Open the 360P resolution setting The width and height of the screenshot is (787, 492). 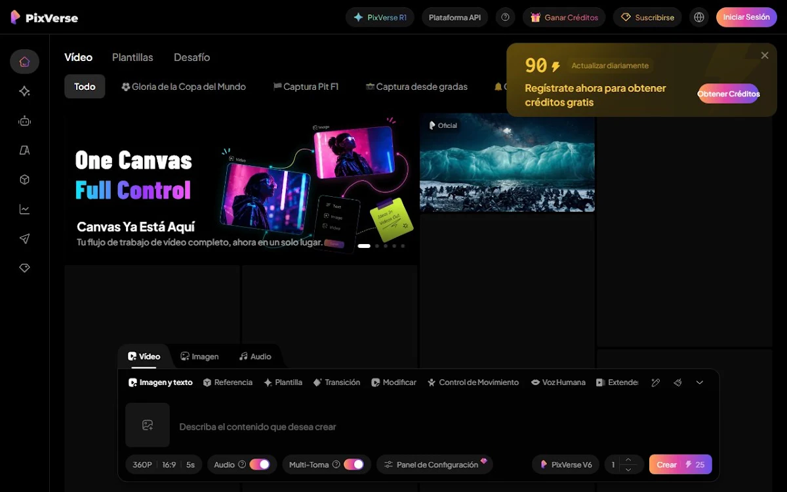click(x=142, y=464)
